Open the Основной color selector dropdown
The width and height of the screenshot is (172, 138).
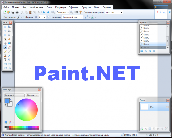(x=15, y=95)
